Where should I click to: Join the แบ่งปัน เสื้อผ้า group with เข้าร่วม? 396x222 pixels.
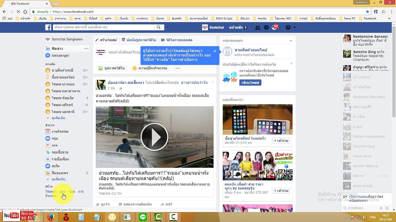pos(281,191)
